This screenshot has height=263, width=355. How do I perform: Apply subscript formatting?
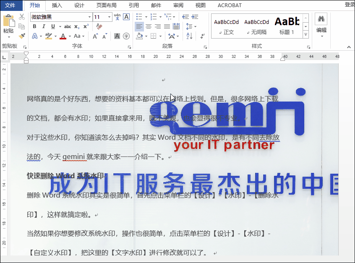coord(77,26)
